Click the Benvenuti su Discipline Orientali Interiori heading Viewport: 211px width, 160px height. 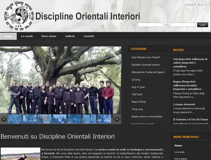(x=58, y=136)
